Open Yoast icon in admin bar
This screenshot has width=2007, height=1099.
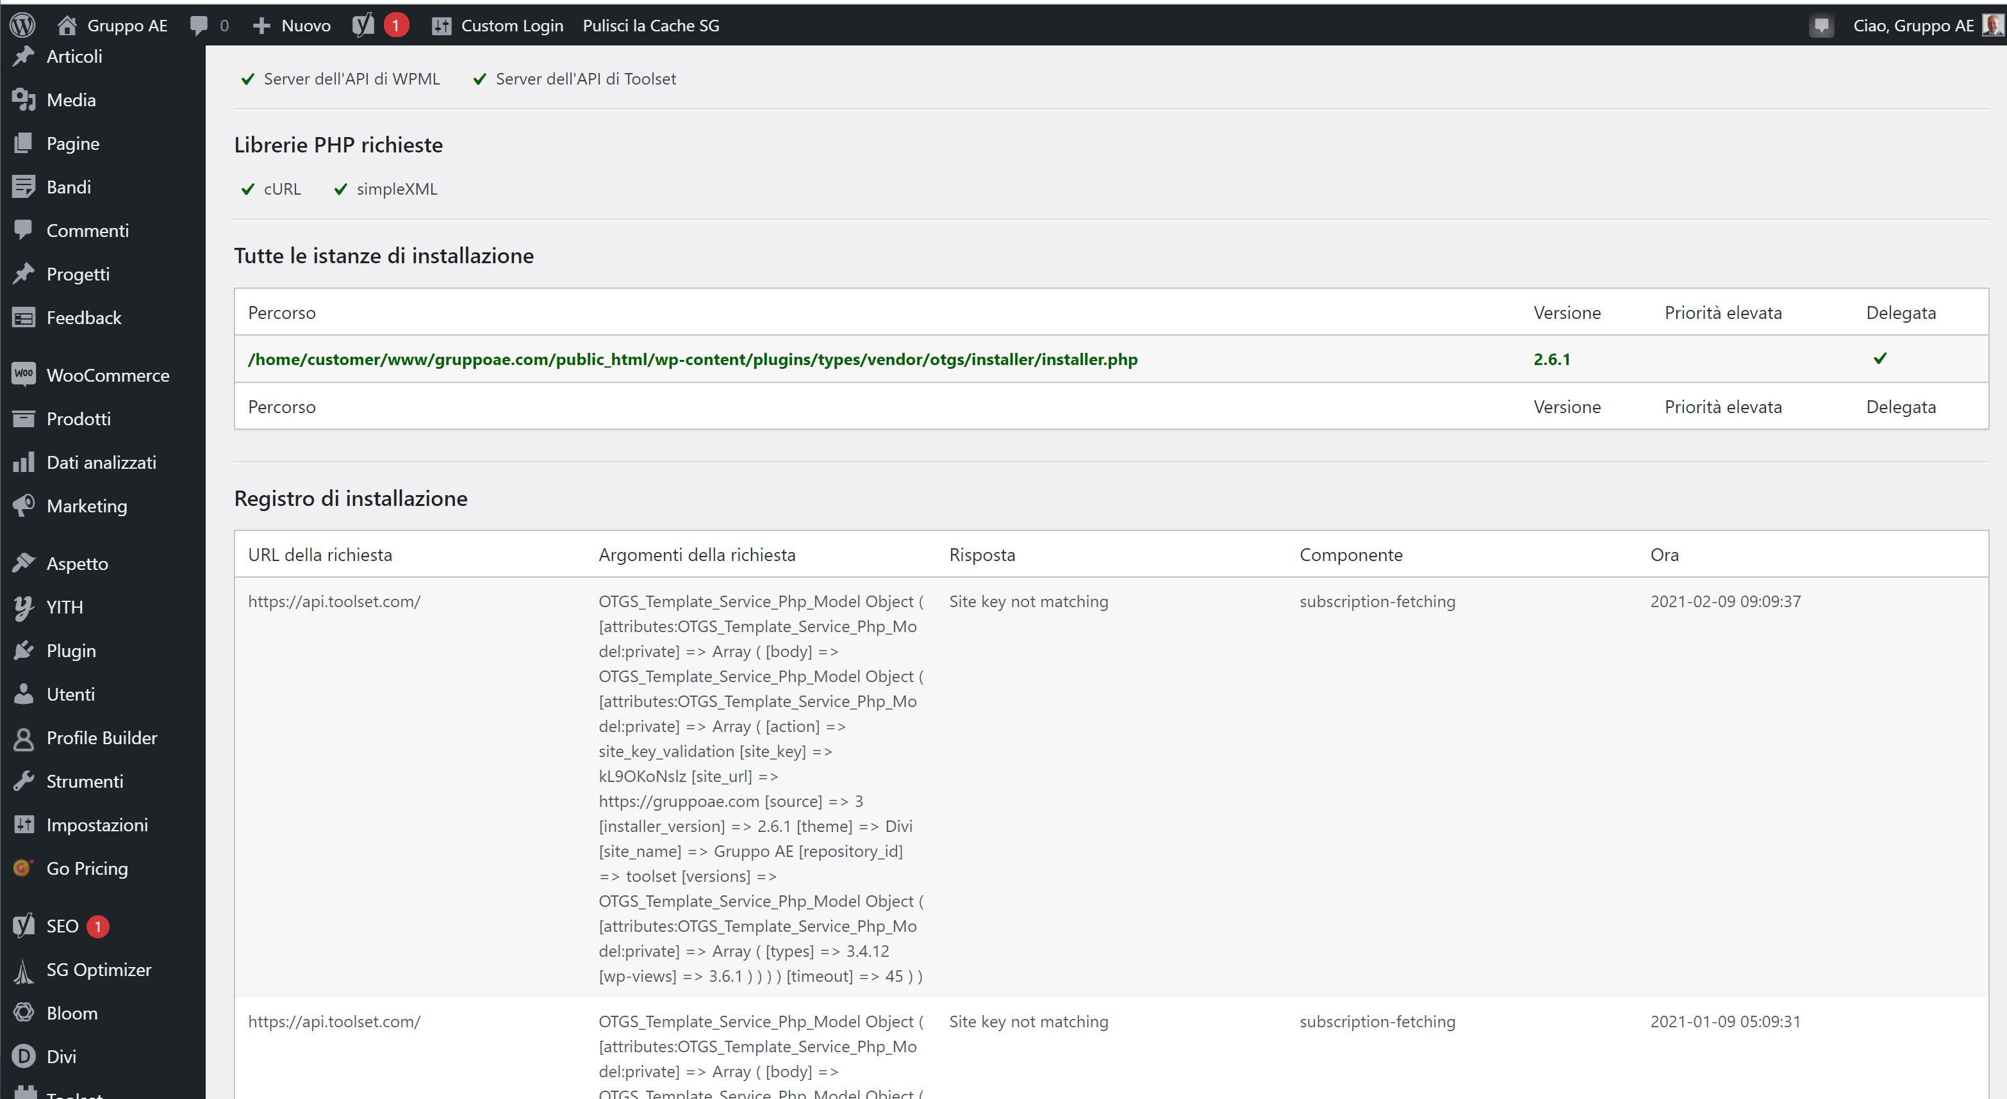coord(363,26)
